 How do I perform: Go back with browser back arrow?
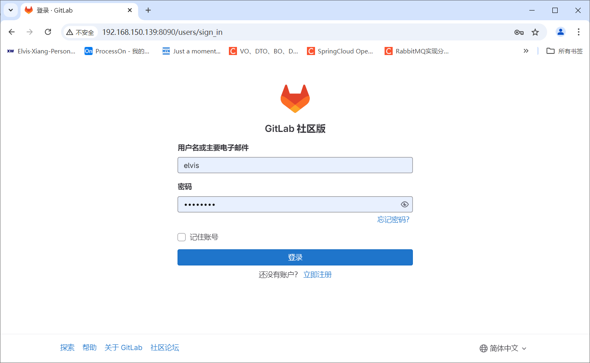click(12, 32)
